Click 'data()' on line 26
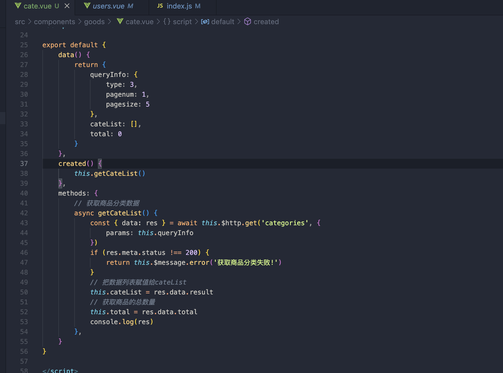Viewport: 503px width, 373px height. click(70, 55)
